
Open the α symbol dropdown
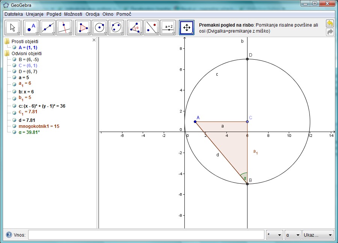click(293, 235)
